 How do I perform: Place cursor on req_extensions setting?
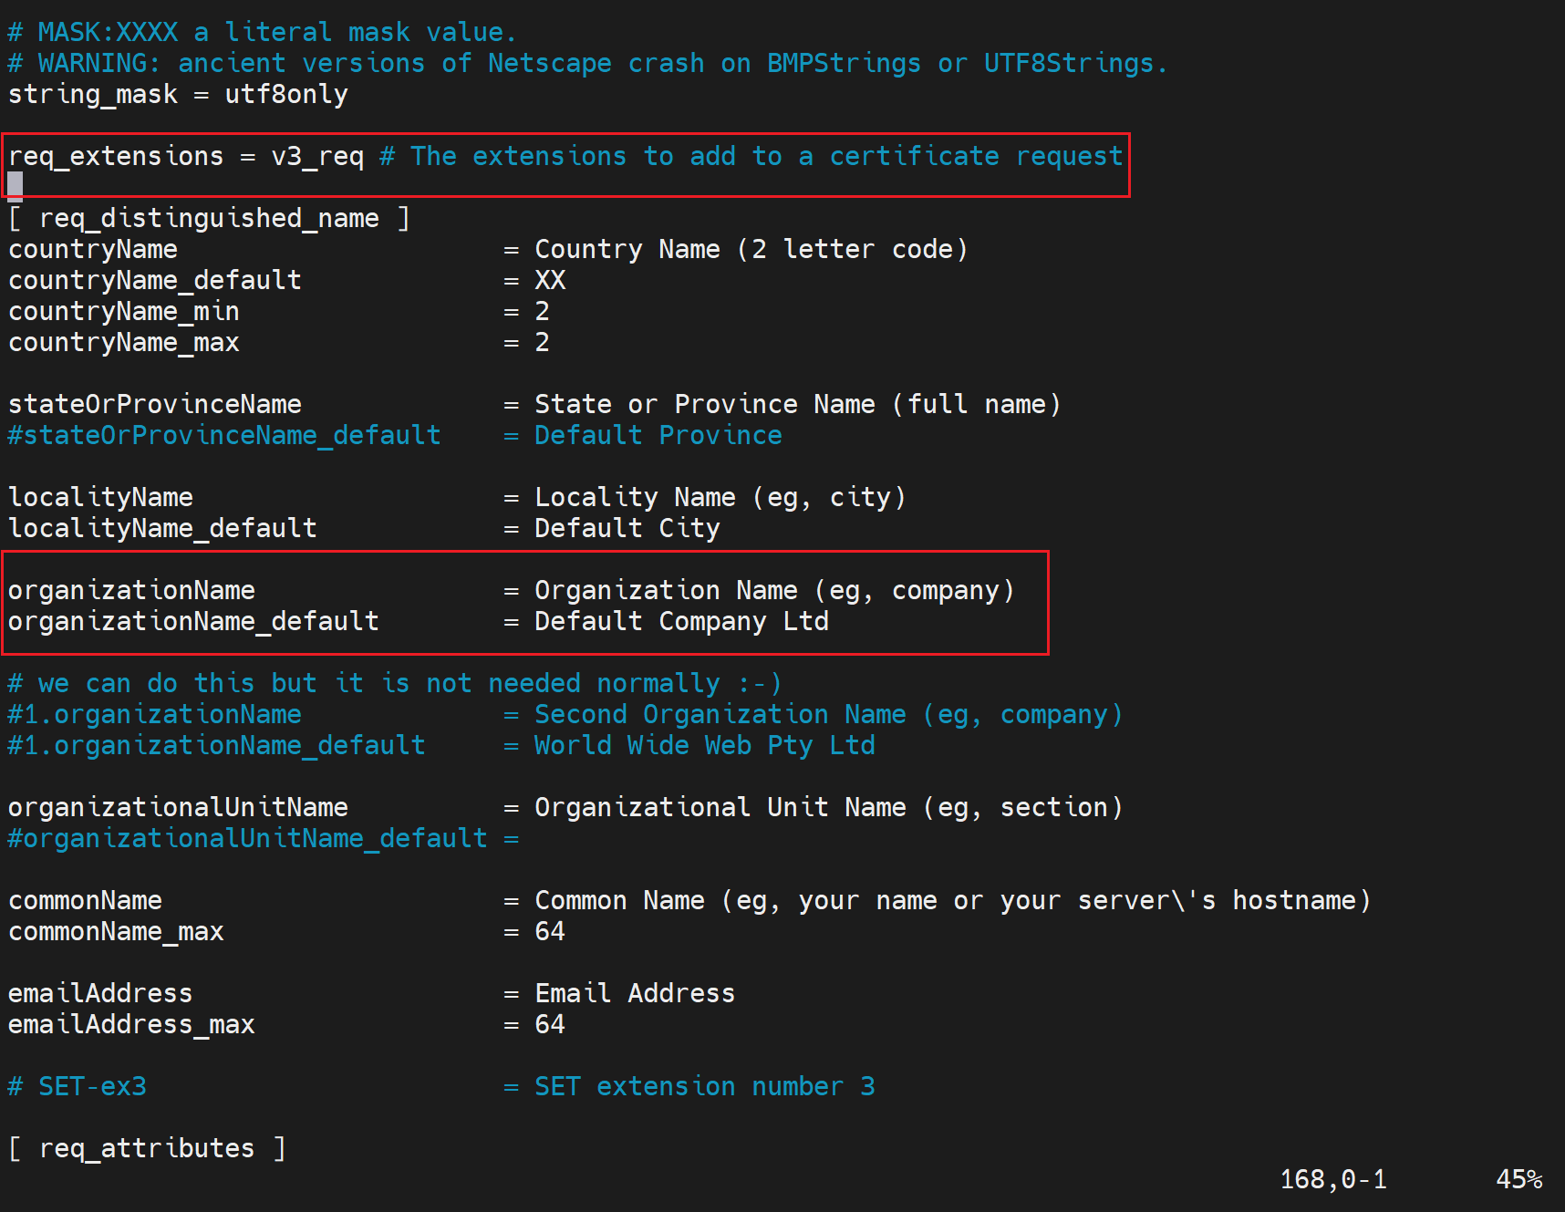point(116,157)
